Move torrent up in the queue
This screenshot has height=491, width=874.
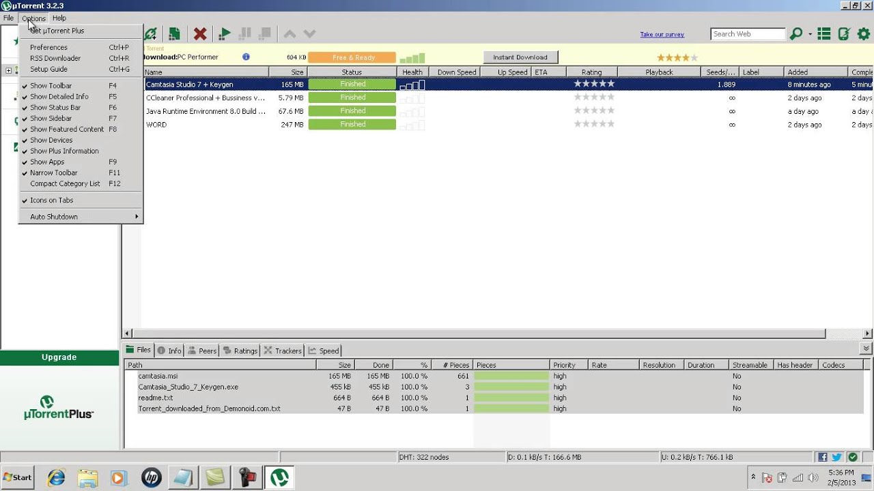pos(290,33)
